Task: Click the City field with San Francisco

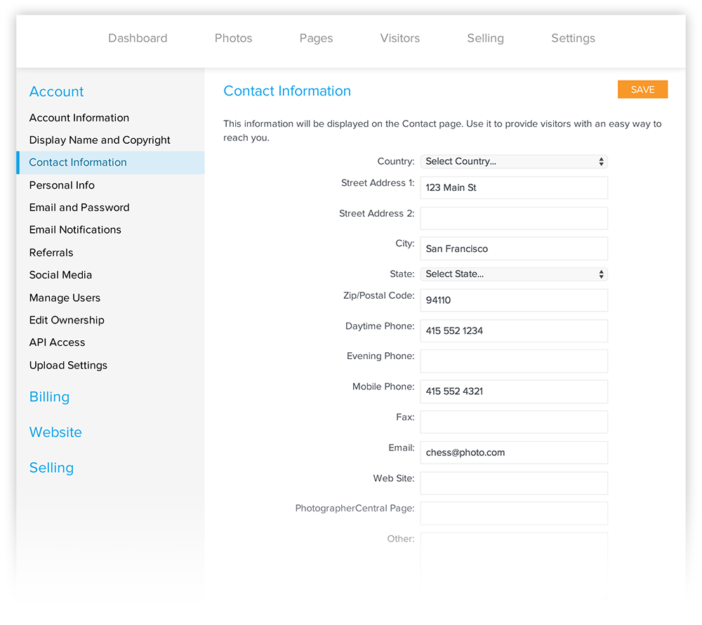Action: [514, 249]
